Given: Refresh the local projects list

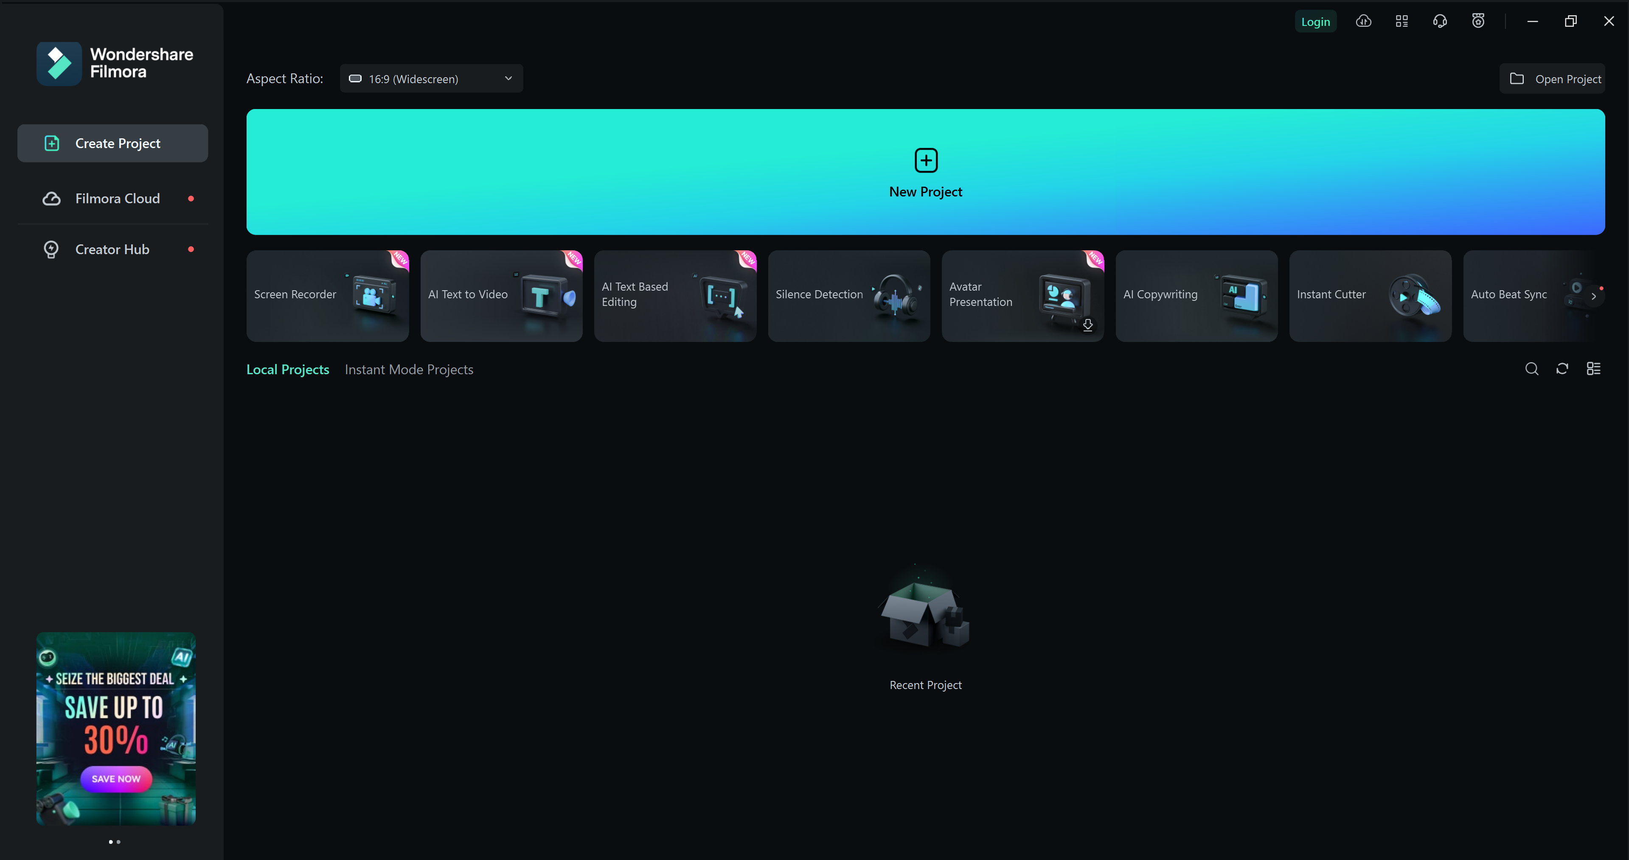Looking at the screenshot, I should tap(1562, 369).
